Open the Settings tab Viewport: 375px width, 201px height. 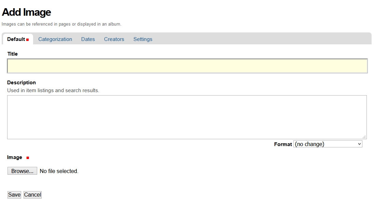143,39
